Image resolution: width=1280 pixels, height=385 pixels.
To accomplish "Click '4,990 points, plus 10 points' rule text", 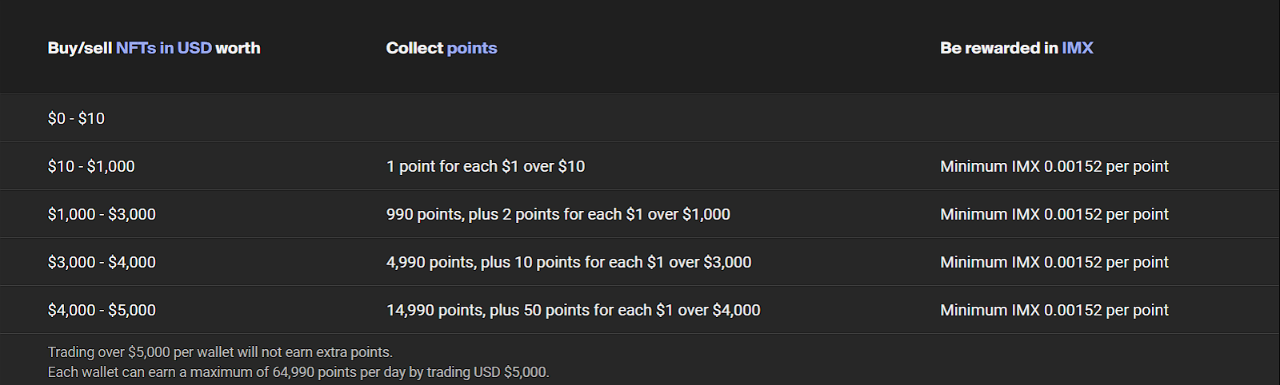I will (x=568, y=262).
